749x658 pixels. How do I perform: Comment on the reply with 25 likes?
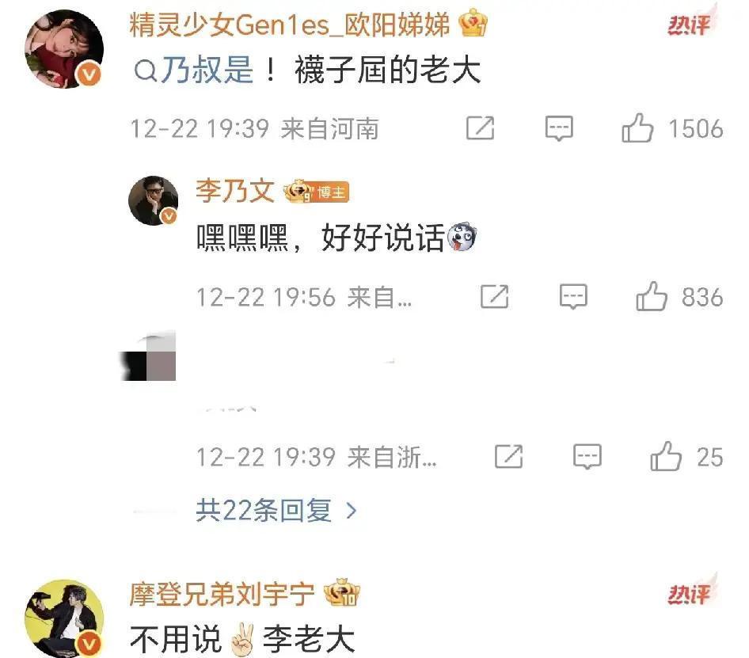(x=587, y=456)
